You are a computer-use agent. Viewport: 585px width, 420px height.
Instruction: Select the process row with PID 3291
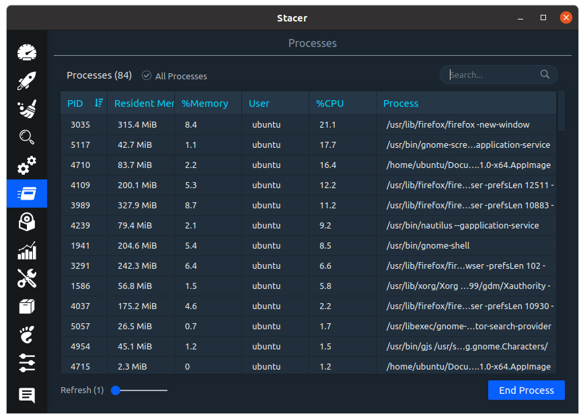click(308, 265)
